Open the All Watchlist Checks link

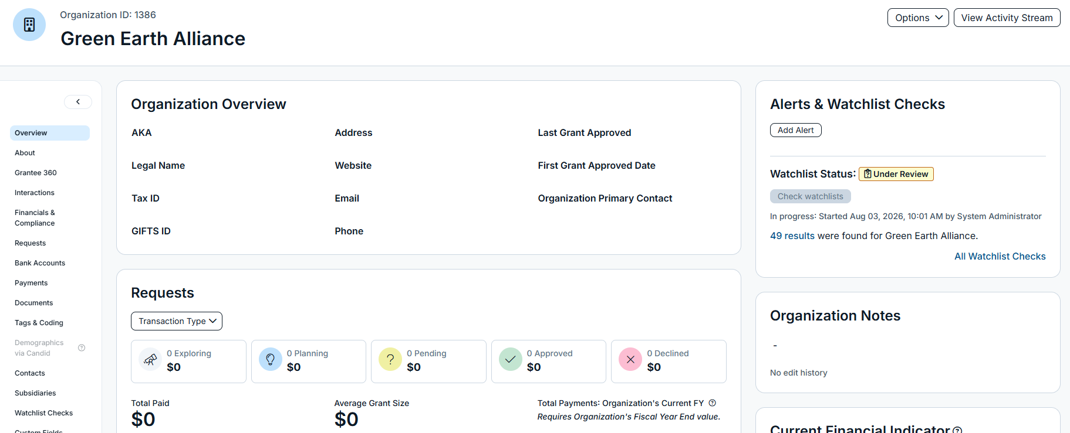(1000, 256)
